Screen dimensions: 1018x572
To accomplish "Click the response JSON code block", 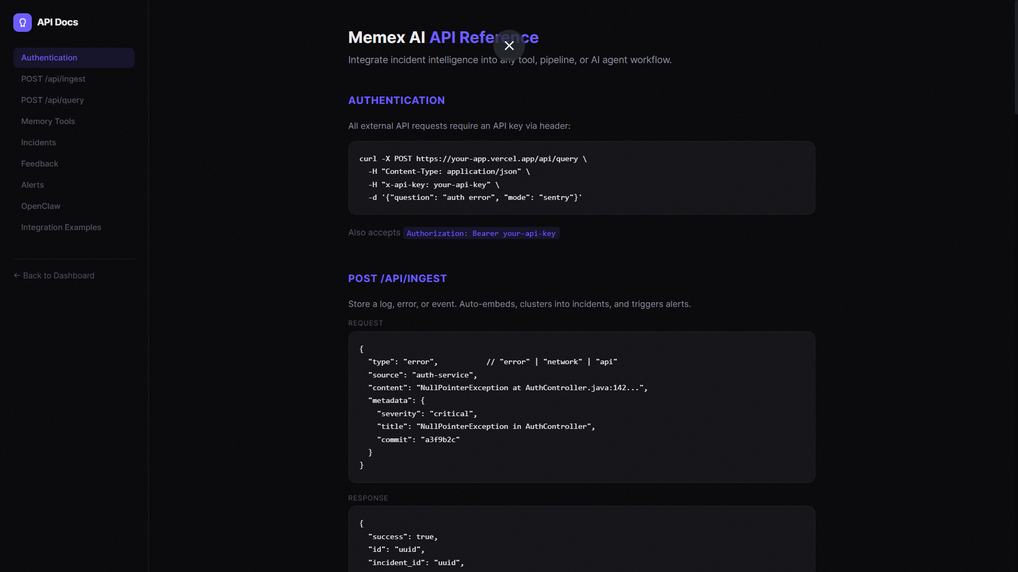I will click(x=581, y=539).
